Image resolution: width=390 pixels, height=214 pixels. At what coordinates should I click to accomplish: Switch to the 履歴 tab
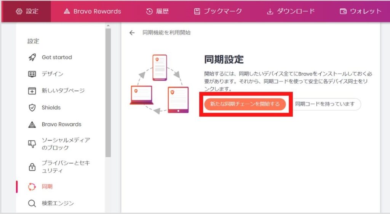click(157, 11)
